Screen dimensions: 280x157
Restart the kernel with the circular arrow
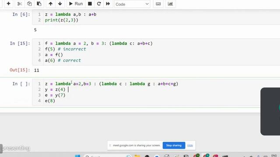pos(99,3)
